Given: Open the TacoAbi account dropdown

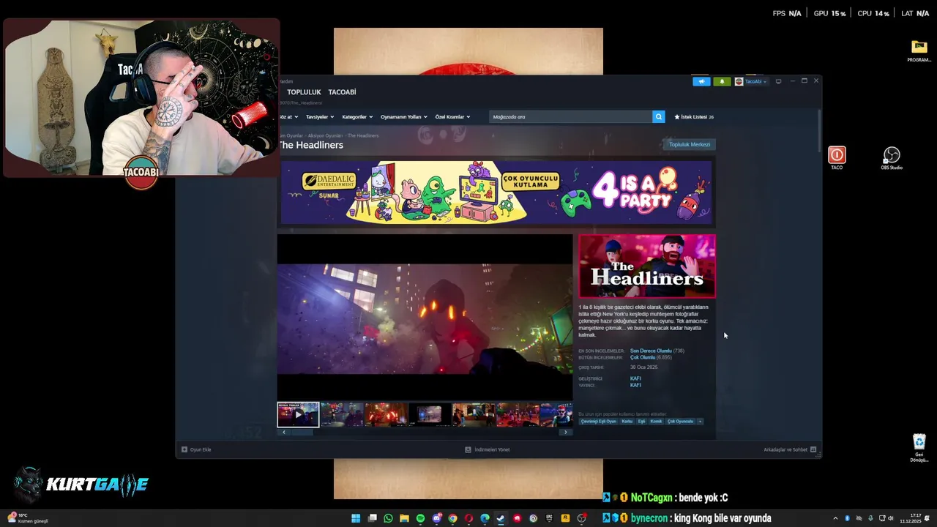Looking at the screenshot, I should point(751,81).
